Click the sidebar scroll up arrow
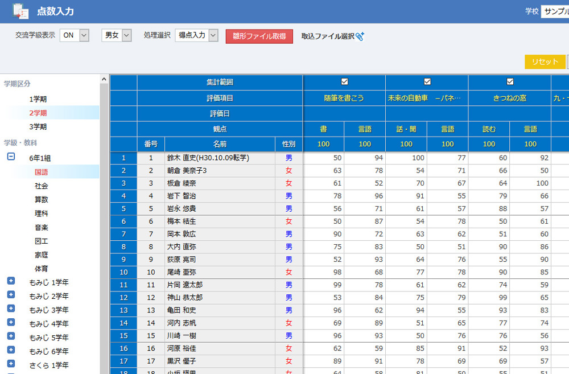This screenshot has width=569, height=374. (104, 79)
